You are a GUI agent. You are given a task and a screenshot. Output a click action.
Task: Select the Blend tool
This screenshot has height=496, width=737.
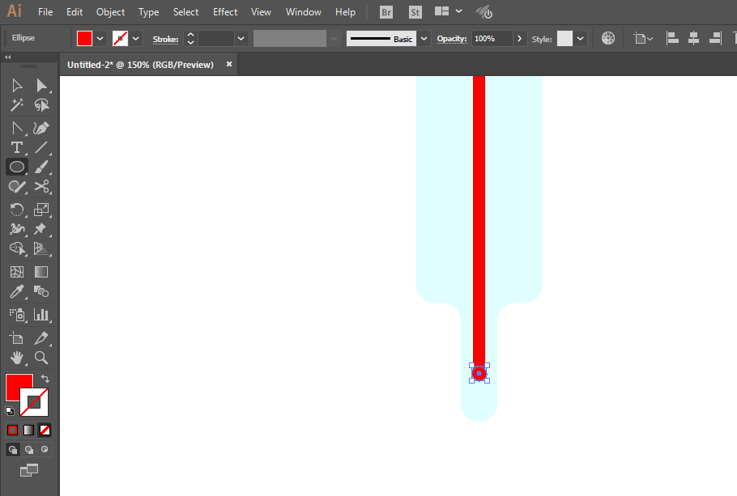click(41, 291)
